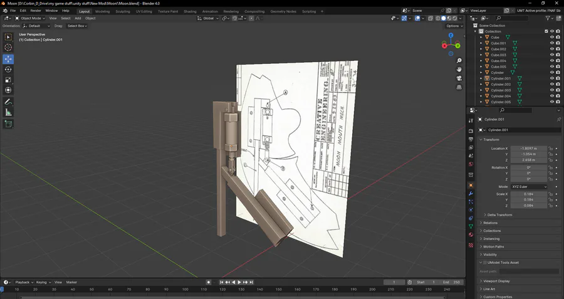Click the zoom magnifier viewport icon
The height and width of the screenshot is (299, 564).
tap(459, 60)
